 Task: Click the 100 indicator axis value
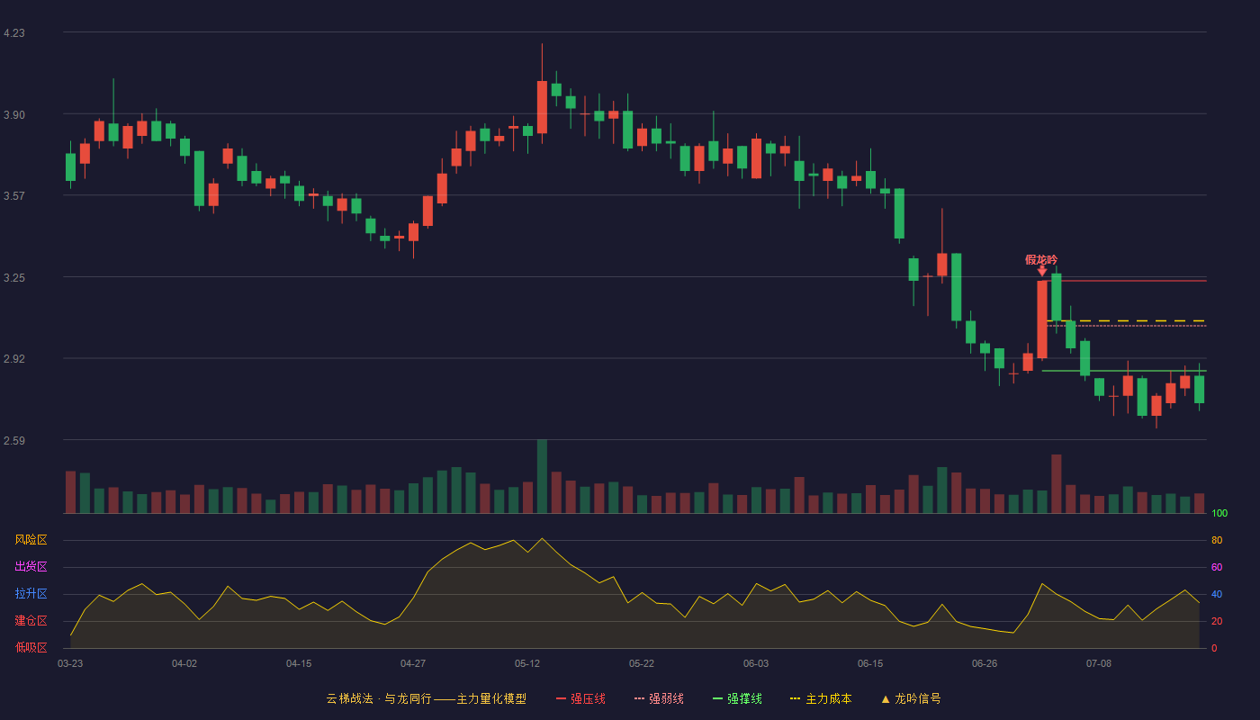1219,514
